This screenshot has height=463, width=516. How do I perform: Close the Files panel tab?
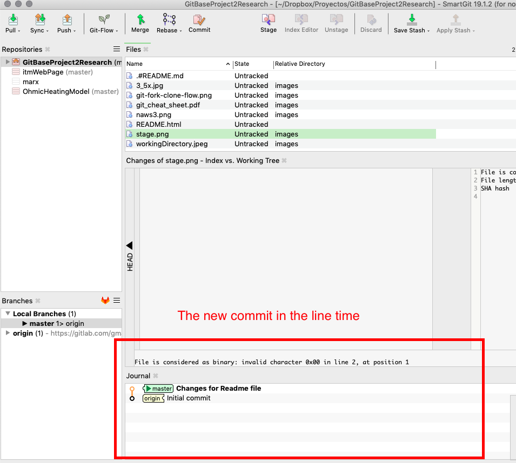[x=146, y=50]
